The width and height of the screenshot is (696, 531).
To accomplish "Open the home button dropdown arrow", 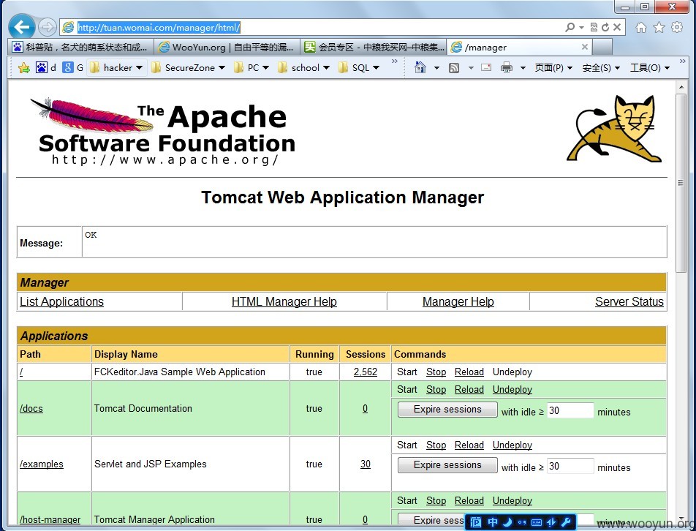I will click(x=436, y=68).
